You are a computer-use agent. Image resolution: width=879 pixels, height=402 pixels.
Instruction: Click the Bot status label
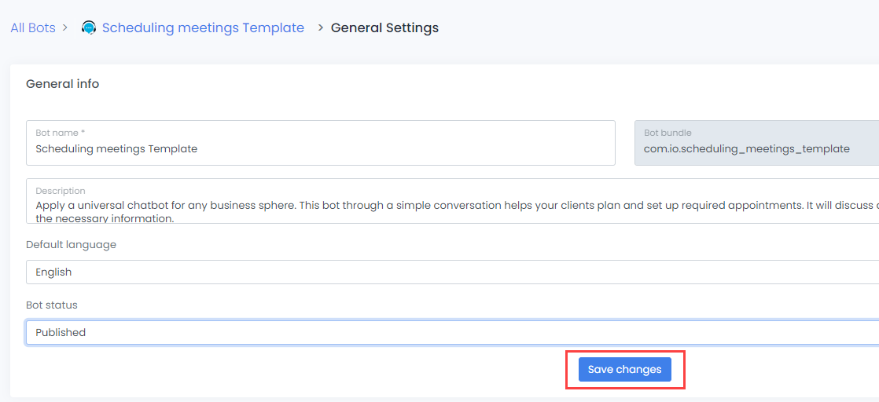point(52,305)
